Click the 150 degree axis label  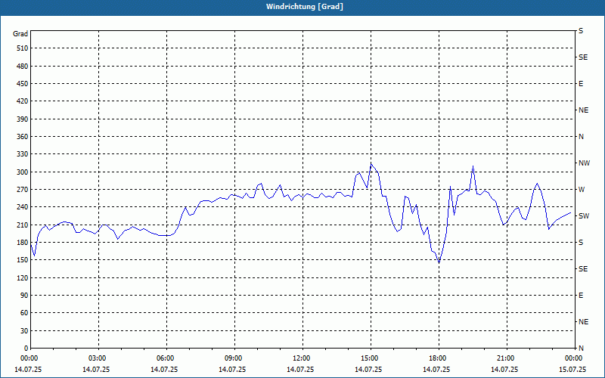tap(22, 260)
